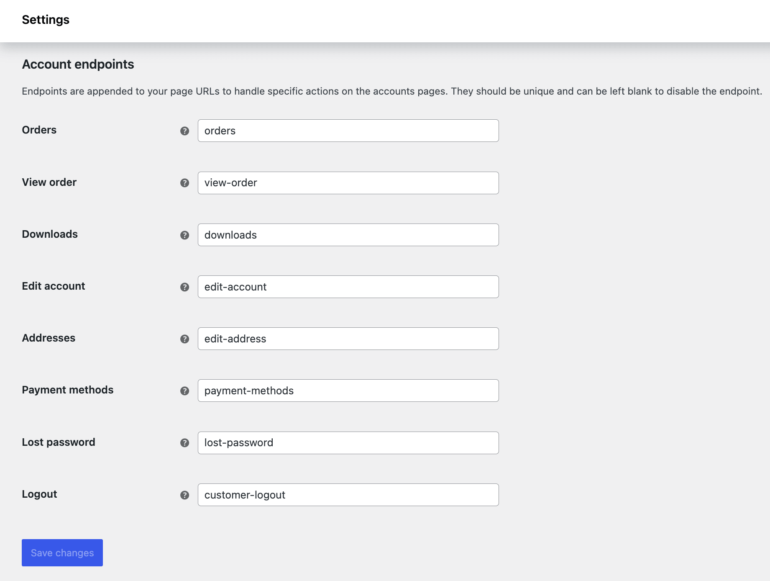The width and height of the screenshot is (770, 581).
Task: Select the Orders endpoint input field
Action: [x=348, y=131]
